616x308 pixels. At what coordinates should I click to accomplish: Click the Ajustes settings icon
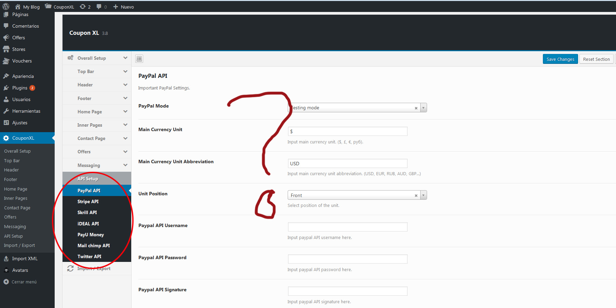pos(6,123)
